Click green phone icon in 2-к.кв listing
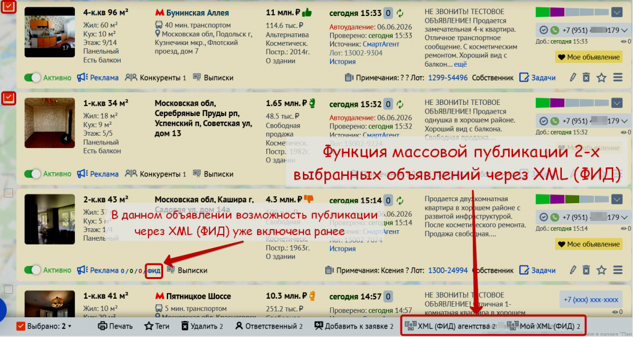Screen dimensions: 633x337 tap(554, 217)
